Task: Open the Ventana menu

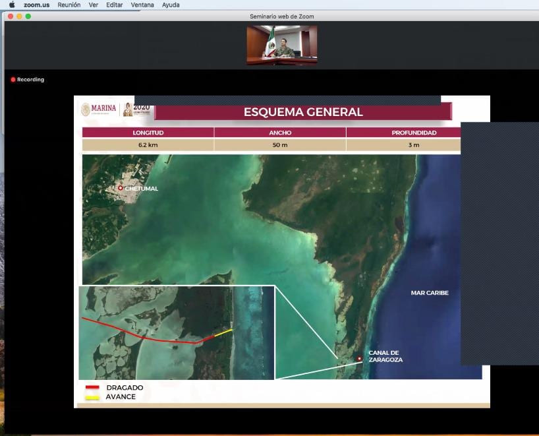Action: tap(142, 5)
